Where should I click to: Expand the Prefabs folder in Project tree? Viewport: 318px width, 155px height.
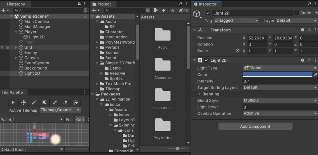click(x=98, y=48)
